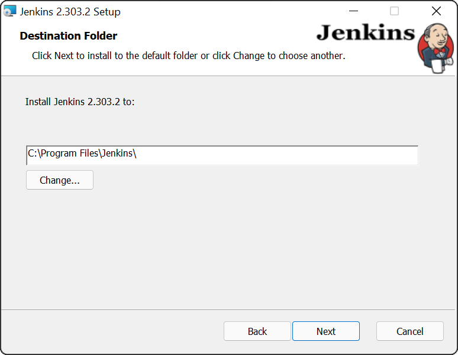458x355 pixels.
Task: Close the Jenkins Setup window
Action: [436, 11]
